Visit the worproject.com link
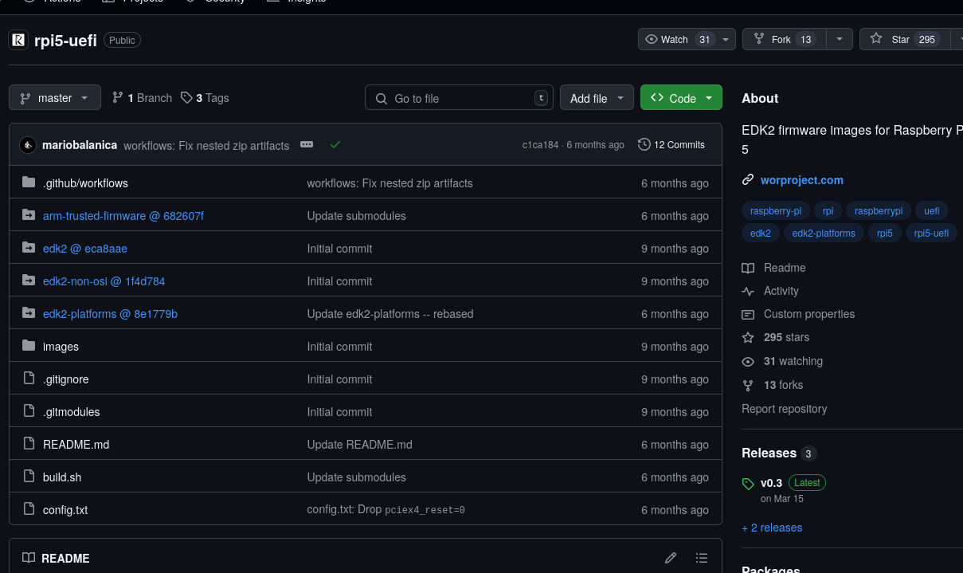 pyautogui.click(x=801, y=180)
